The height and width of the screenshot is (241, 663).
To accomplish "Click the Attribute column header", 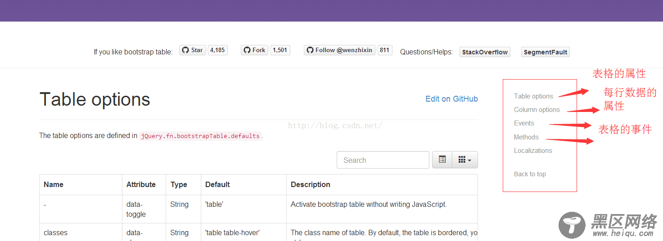I will [x=144, y=185].
